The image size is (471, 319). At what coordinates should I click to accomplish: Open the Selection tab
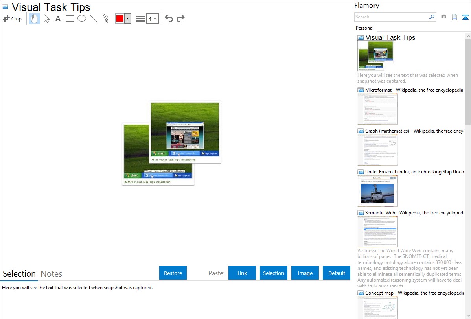tap(19, 274)
